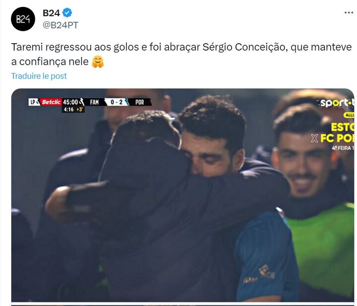Click the POR team label in the scoreboard

(x=139, y=102)
